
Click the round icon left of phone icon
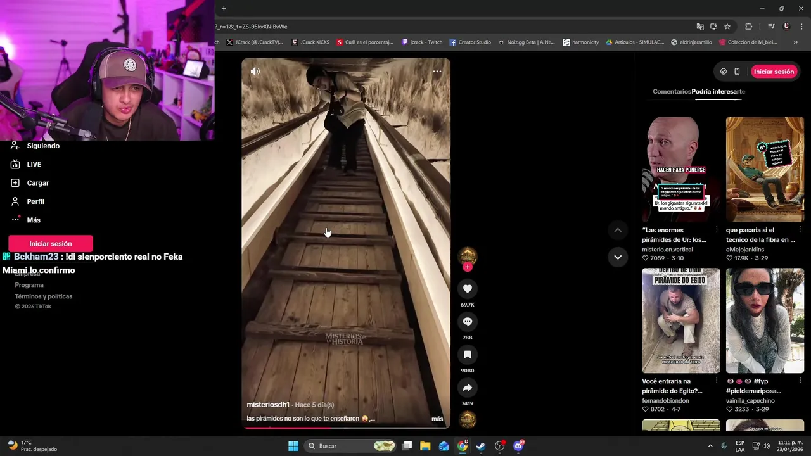(x=723, y=72)
